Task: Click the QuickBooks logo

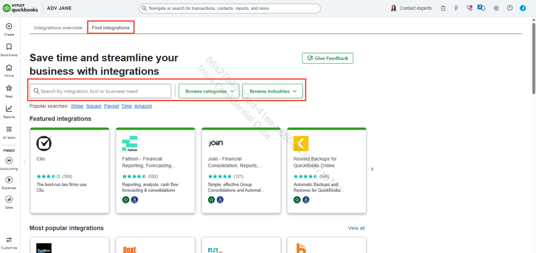Action: (x=20, y=8)
